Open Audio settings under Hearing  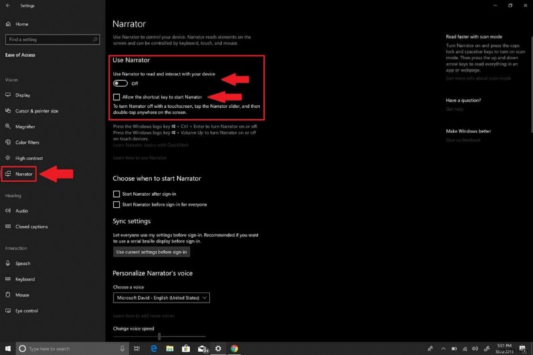point(16,211)
